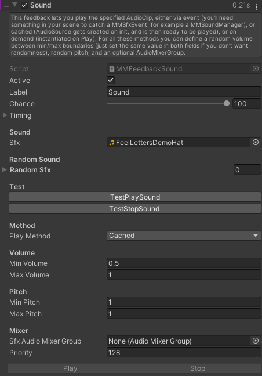Viewport: 262px width, 376px height.
Task: Expand the Random Sfx array
Action: pos(4,170)
